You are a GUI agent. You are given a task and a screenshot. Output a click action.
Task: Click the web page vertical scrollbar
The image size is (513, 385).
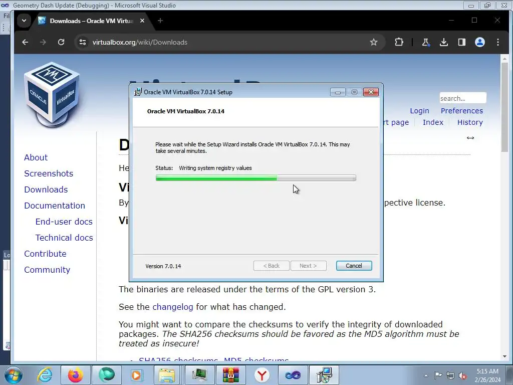[x=504, y=107]
